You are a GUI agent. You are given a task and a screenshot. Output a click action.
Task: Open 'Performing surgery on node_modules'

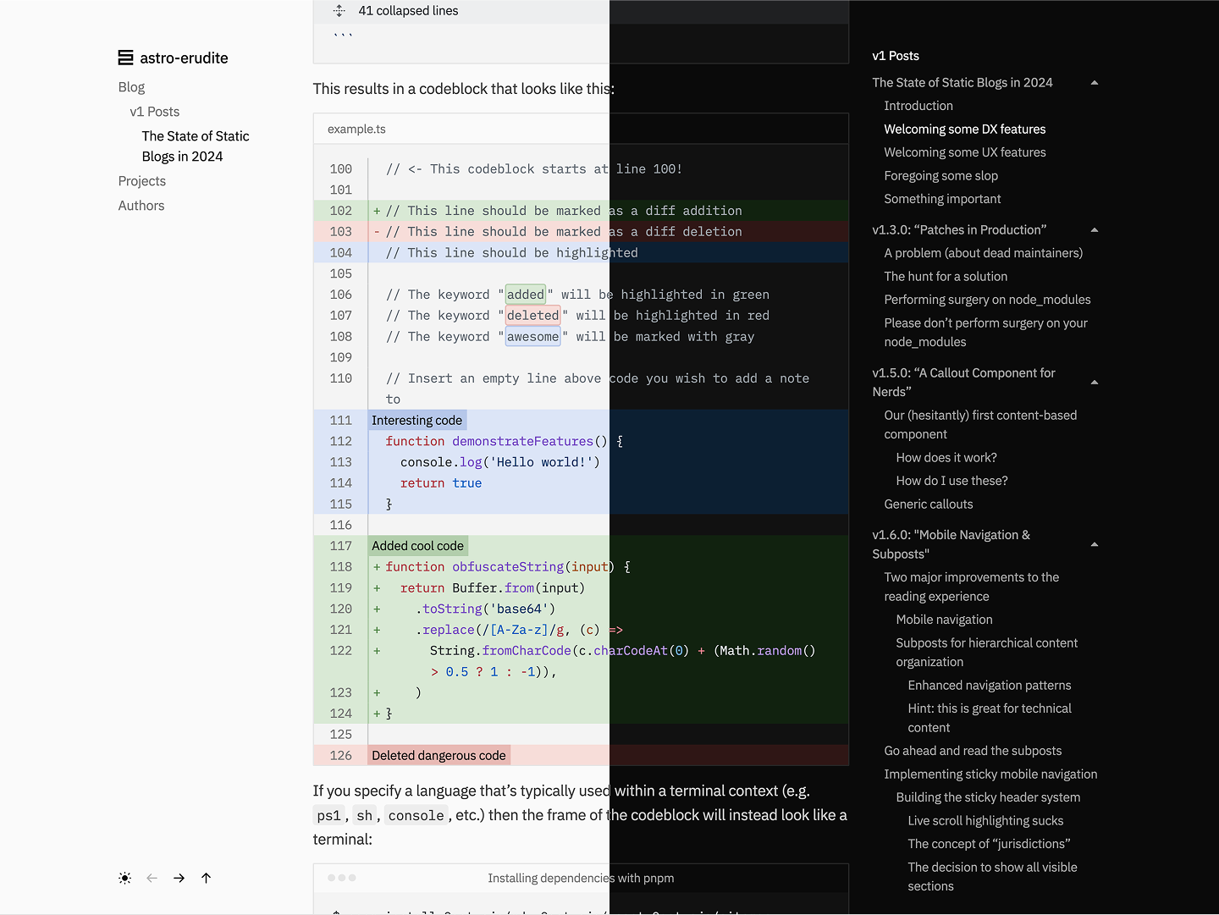[x=987, y=300]
